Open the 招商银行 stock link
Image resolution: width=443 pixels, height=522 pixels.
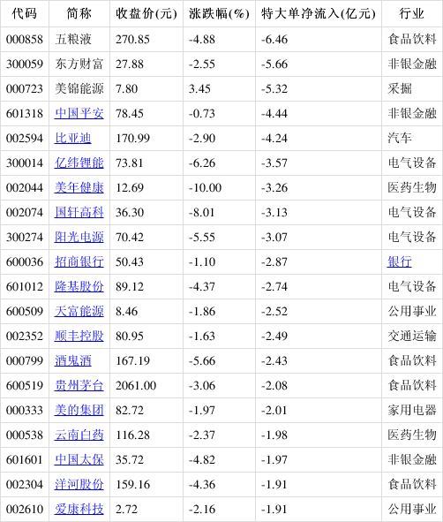point(79,261)
